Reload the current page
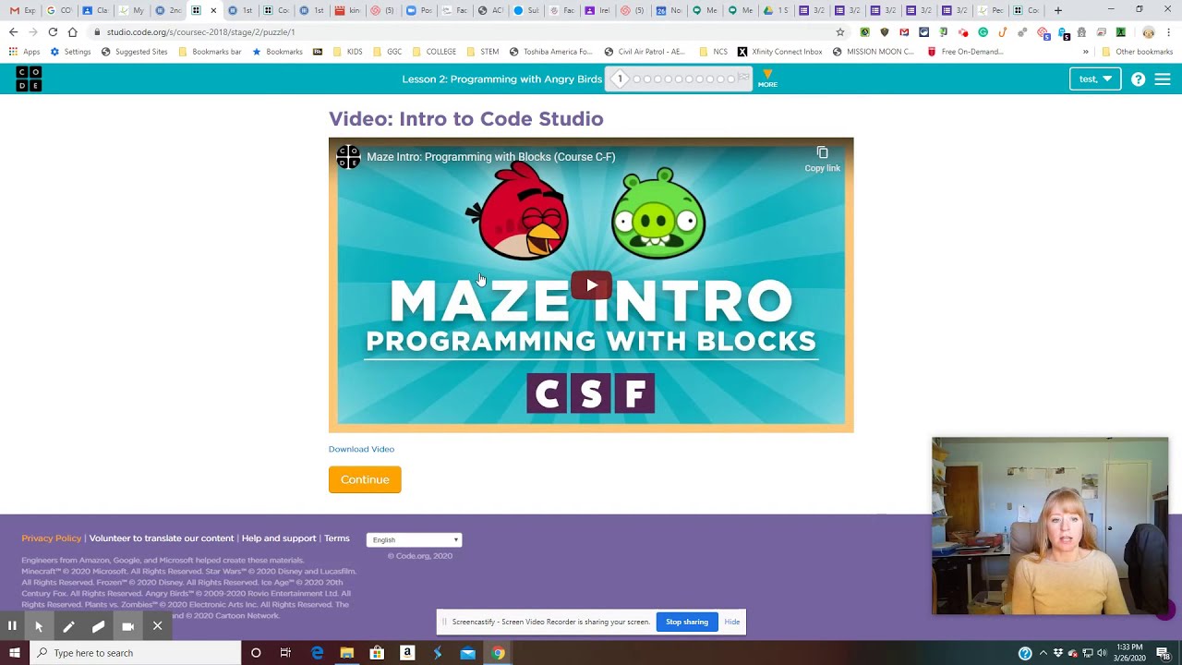 53,31
